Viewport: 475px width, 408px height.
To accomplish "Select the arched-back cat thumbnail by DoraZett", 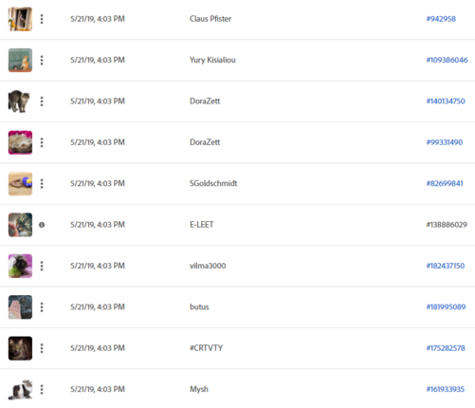I will pos(20,102).
